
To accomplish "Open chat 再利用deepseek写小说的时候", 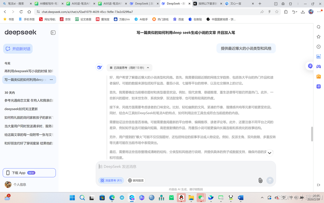I will (x=29, y=71).
